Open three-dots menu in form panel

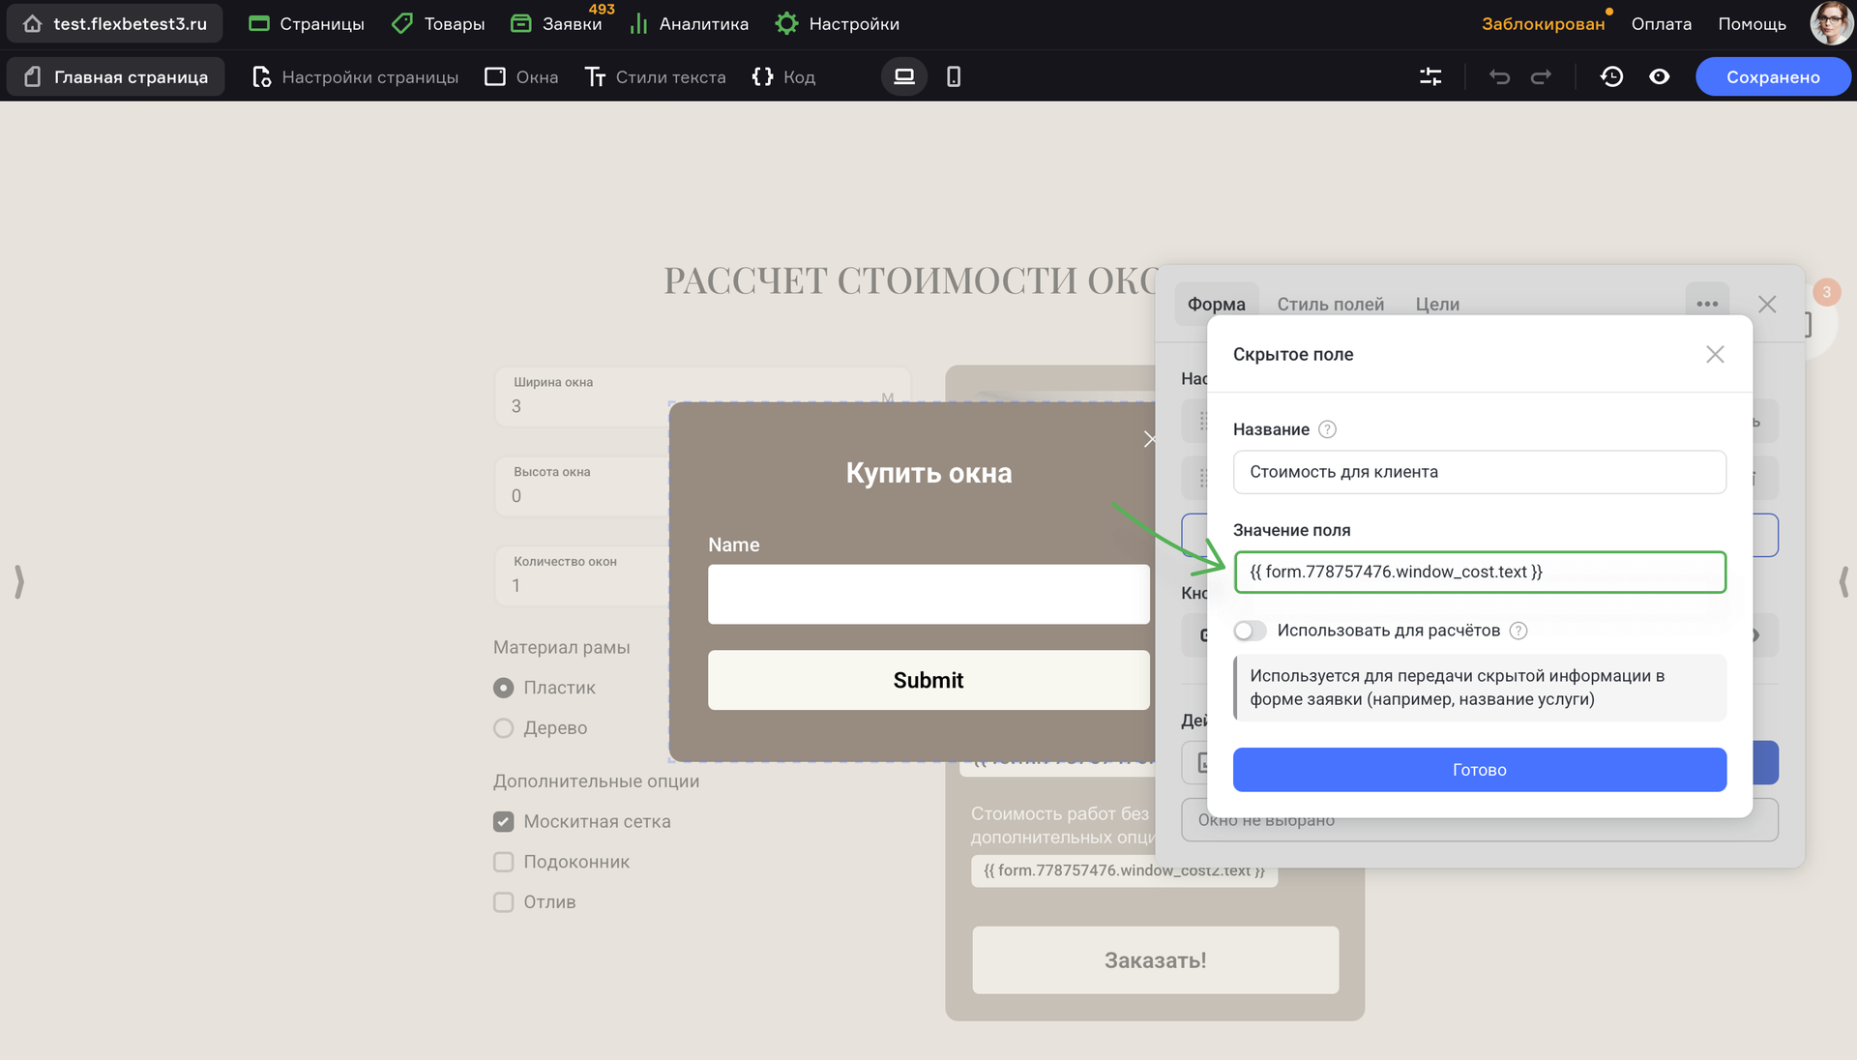[1707, 304]
